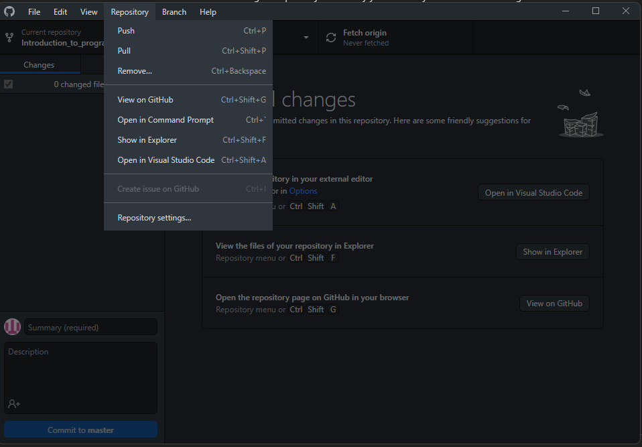
Task: Close the open Repository menu
Action: (x=129, y=12)
